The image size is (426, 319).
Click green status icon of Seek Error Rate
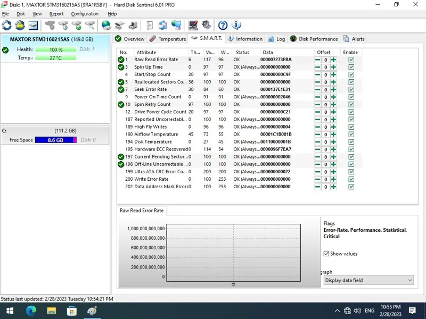point(121,89)
